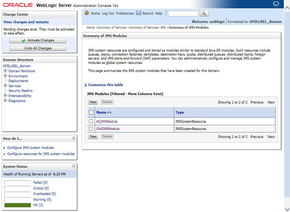This screenshot has height=212, width=290.
Task: Click the Record icon in toolbar
Action: [139, 13]
